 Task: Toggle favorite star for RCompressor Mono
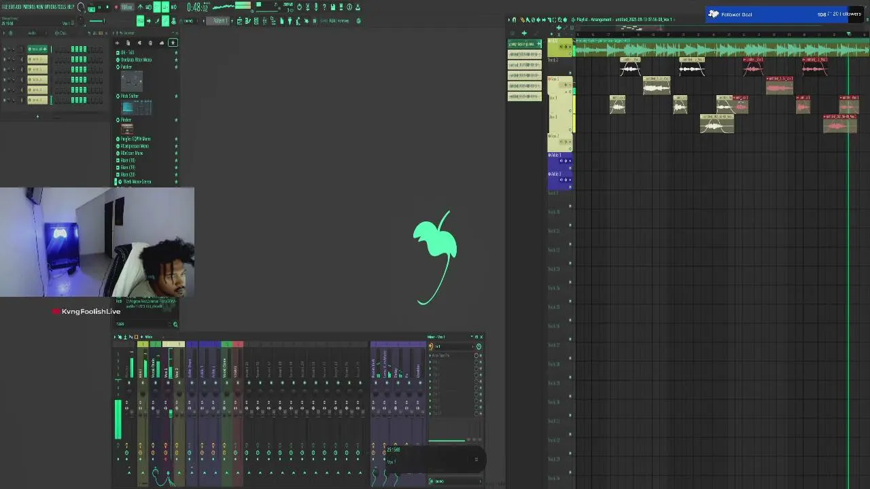point(176,146)
